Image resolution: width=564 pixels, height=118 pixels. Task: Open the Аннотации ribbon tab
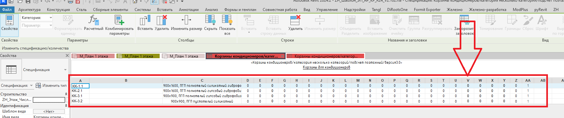(x=189, y=10)
